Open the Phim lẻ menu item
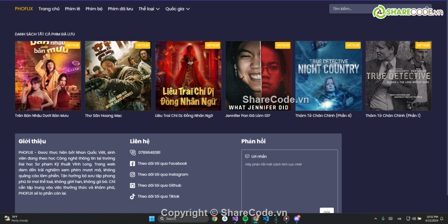The image size is (448, 224). click(72, 9)
